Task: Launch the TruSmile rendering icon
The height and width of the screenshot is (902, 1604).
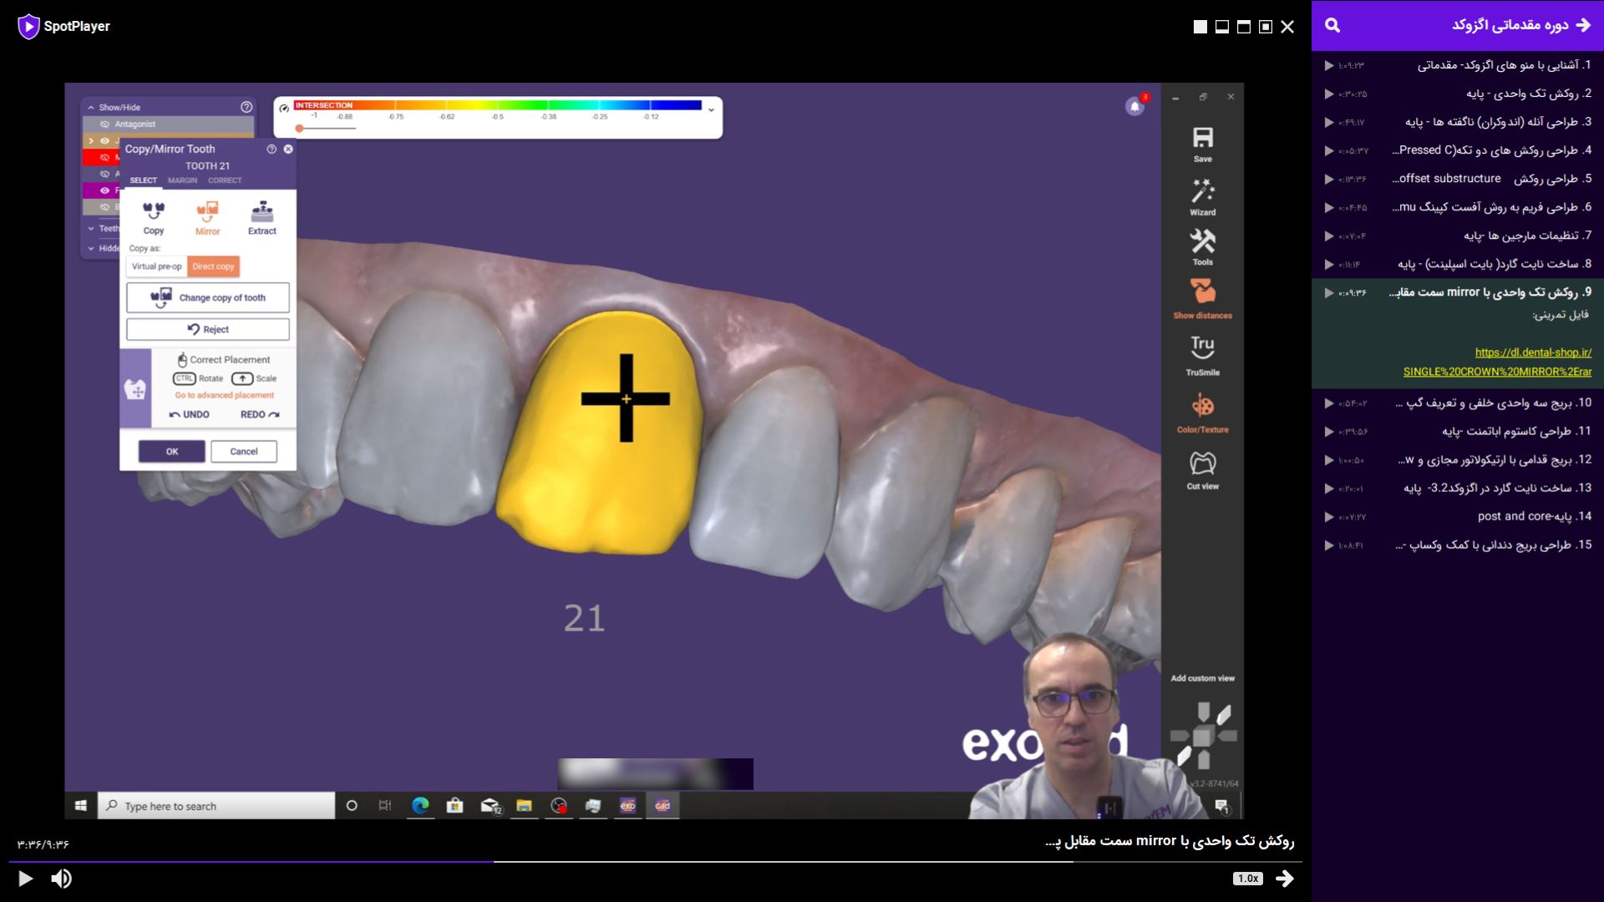Action: tap(1202, 356)
